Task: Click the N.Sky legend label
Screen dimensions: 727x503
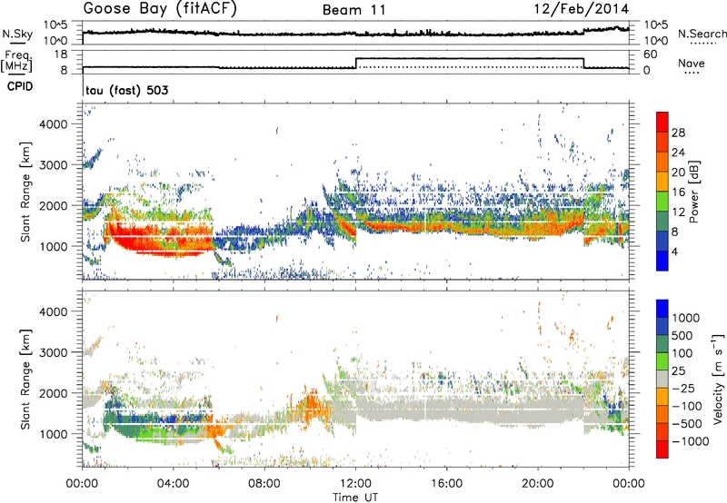Action: tap(17, 34)
